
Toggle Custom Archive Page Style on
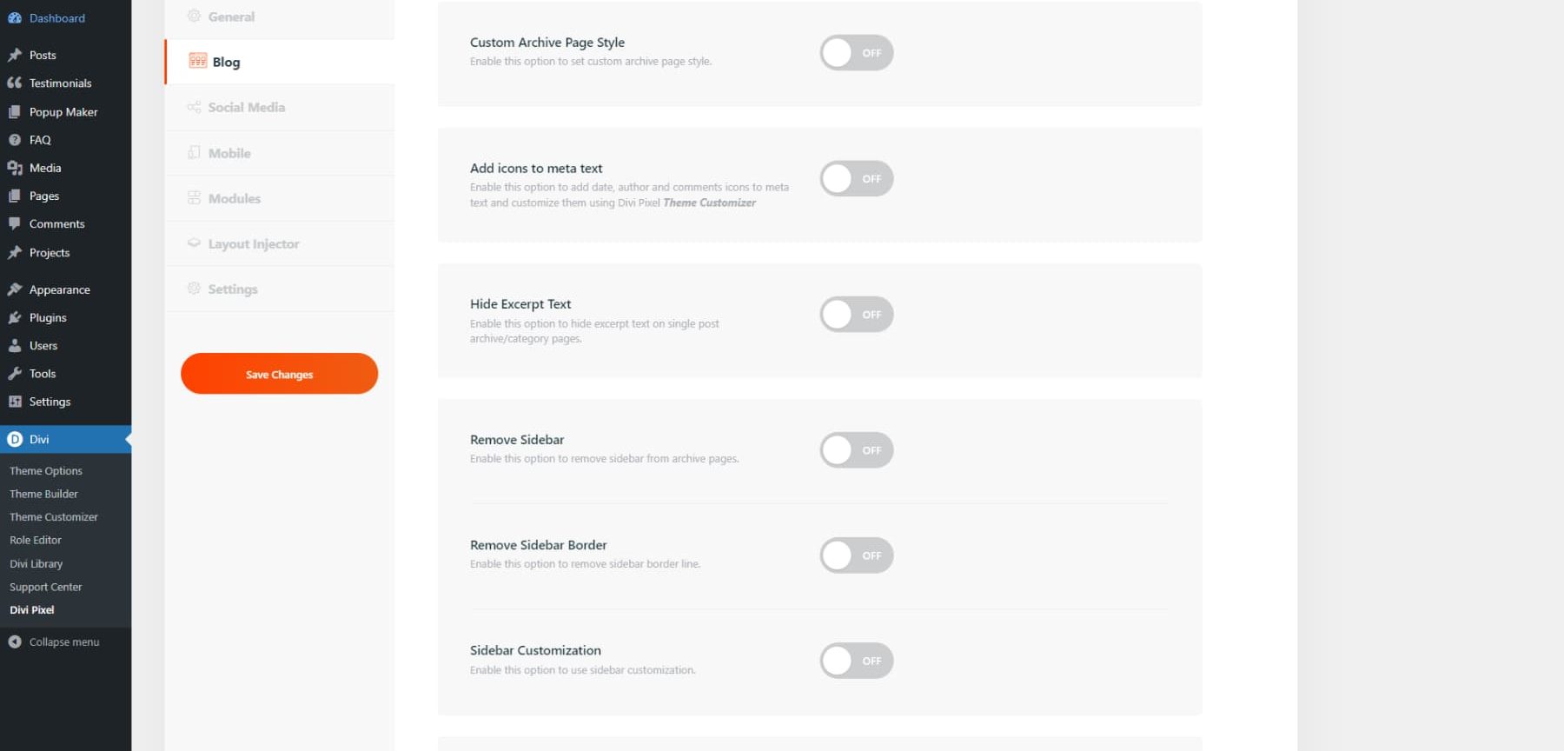pos(856,52)
